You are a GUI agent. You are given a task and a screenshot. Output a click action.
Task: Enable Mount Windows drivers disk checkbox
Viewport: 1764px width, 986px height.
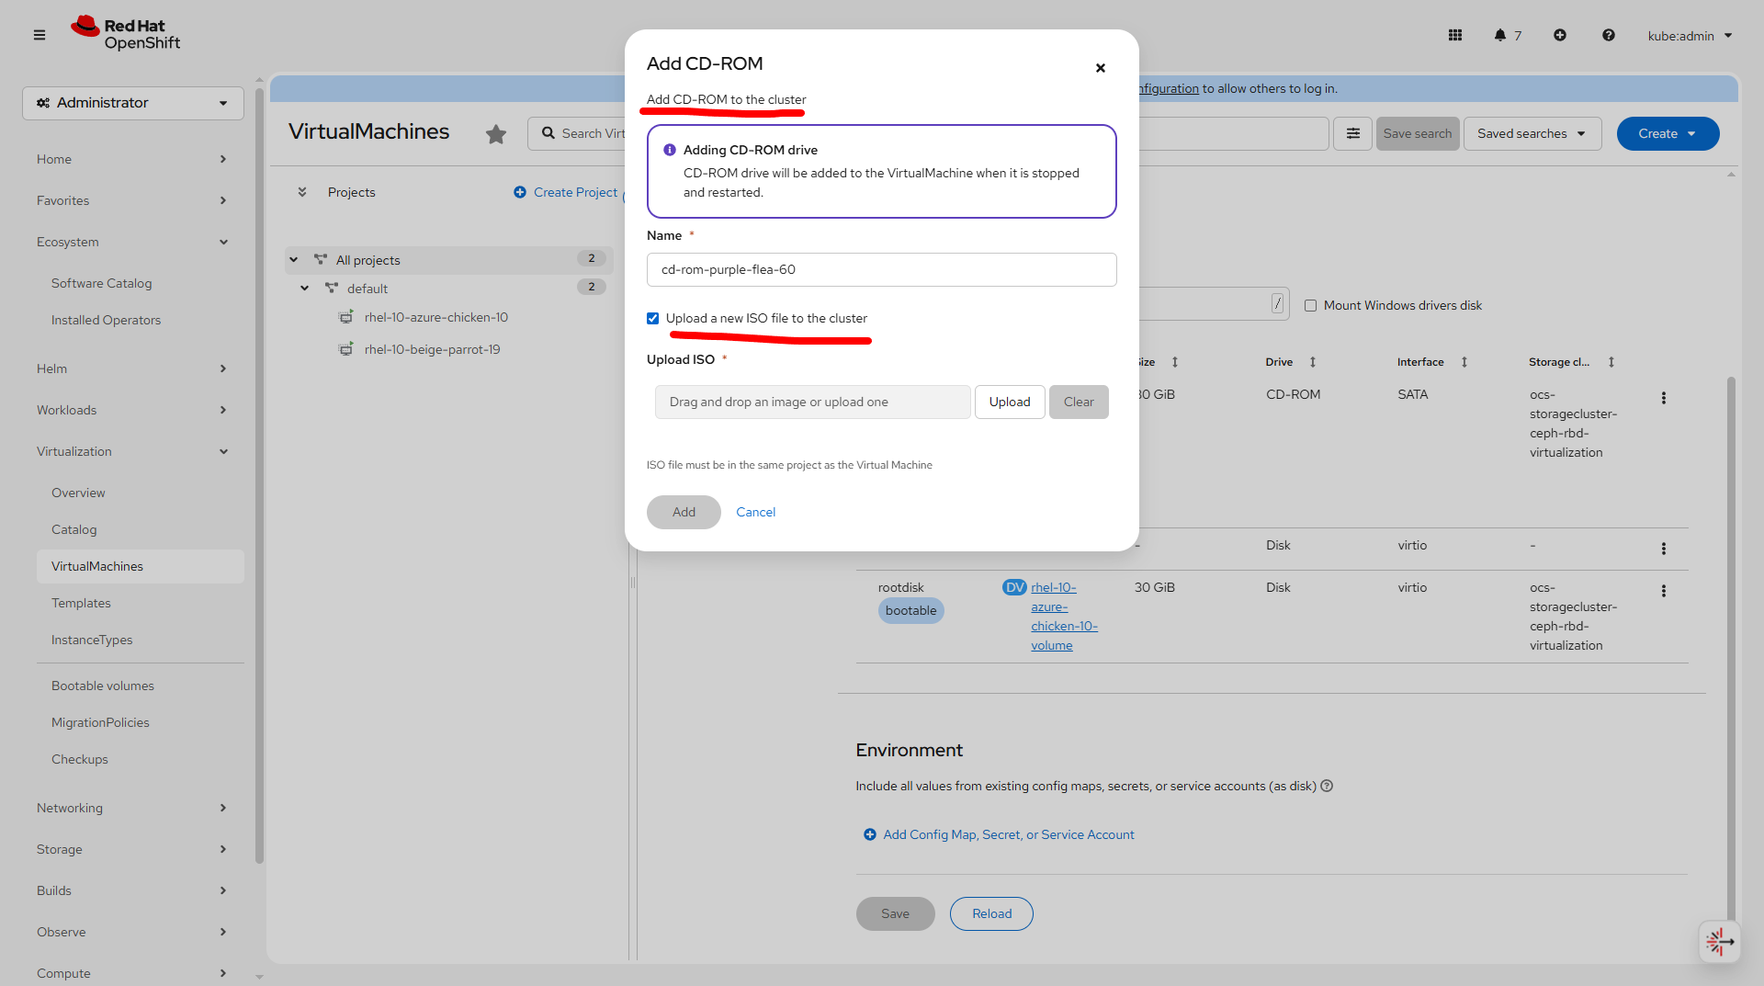point(1310,306)
